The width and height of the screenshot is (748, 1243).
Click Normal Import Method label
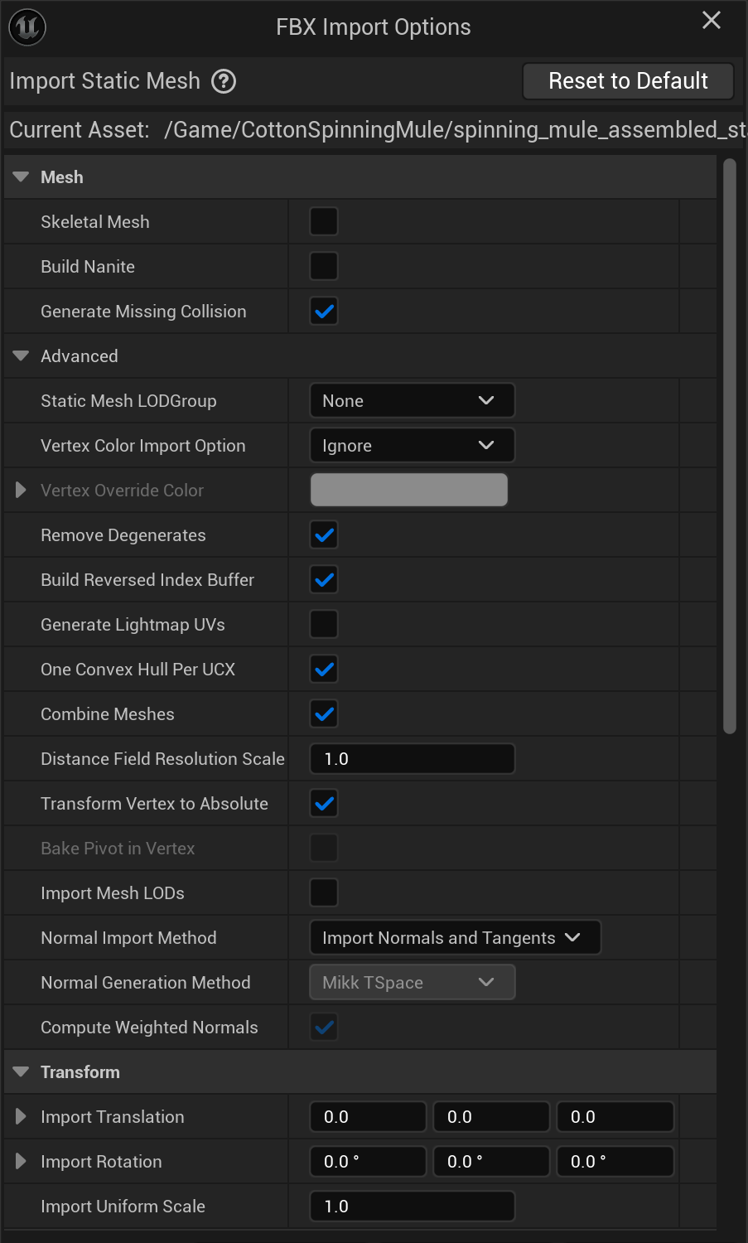[x=128, y=938]
